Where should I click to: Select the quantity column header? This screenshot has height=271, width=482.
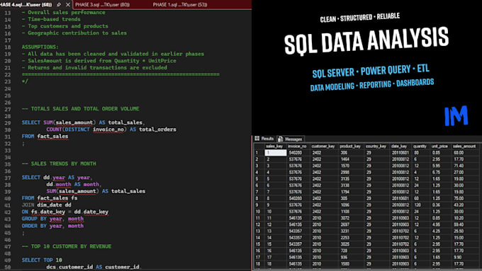[x=420, y=146]
